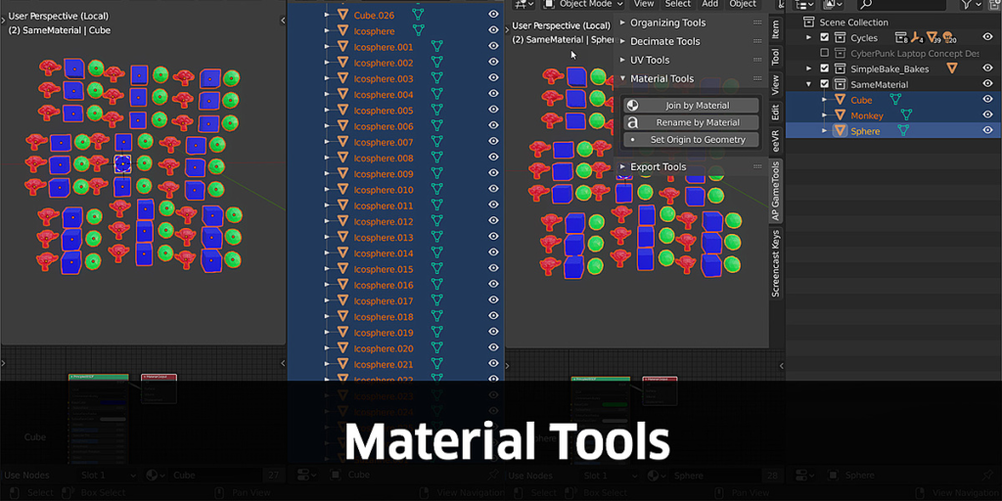This screenshot has width=1002, height=501.
Task: Uncheck the Cycles collection checkbox
Action: [x=824, y=38]
